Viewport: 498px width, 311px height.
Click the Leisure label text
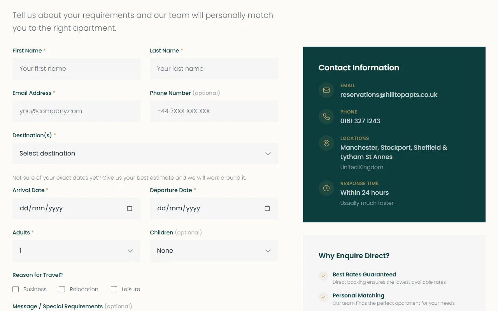coord(131,289)
